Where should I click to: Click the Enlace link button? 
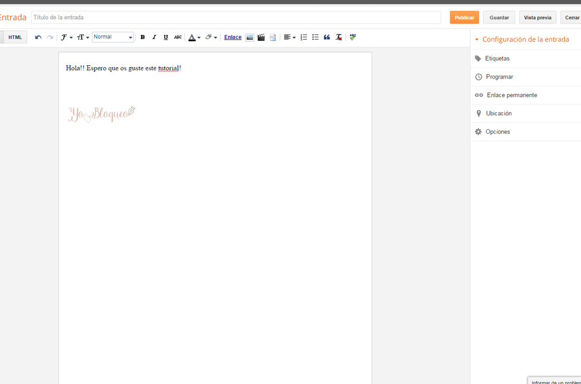tap(233, 37)
